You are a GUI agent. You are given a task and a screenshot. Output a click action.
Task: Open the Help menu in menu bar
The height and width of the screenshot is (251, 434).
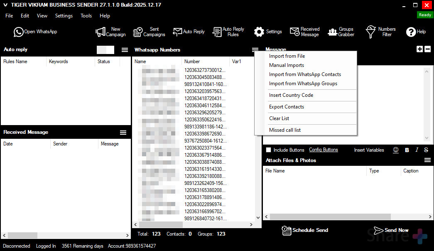coord(105,16)
